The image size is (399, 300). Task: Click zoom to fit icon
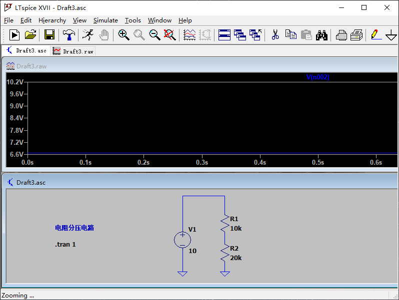(170, 34)
